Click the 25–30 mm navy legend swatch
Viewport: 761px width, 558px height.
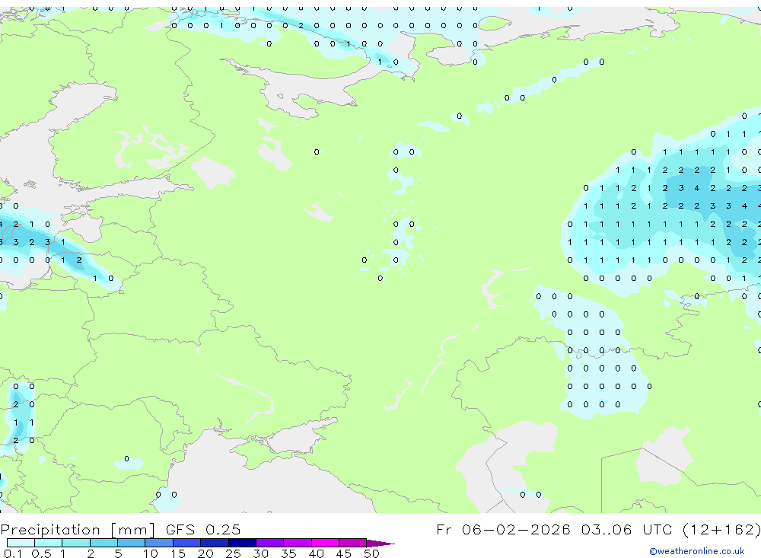pyautogui.click(x=242, y=543)
